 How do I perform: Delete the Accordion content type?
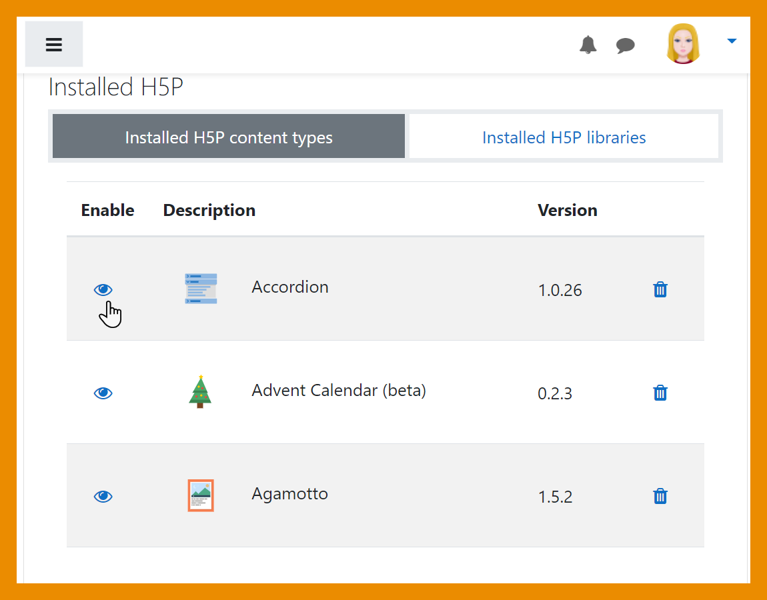tap(660, 289)
